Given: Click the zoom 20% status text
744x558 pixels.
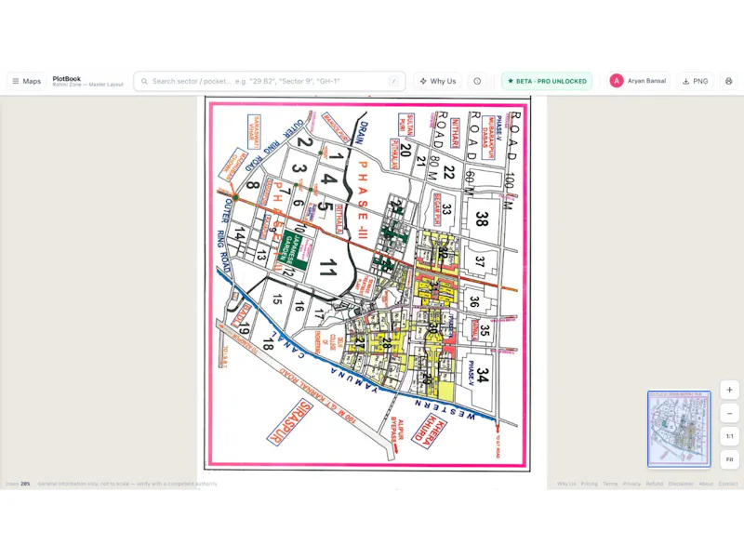Looking at the screenshot, I should pyautogui.click(x=18, y=484).
